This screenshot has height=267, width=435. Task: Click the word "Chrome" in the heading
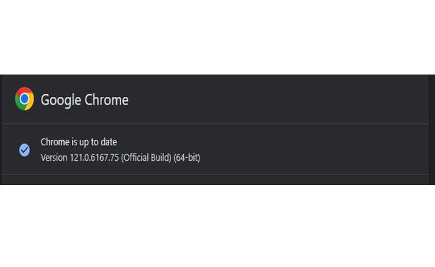pyautogui.click(x=106, y=99)
